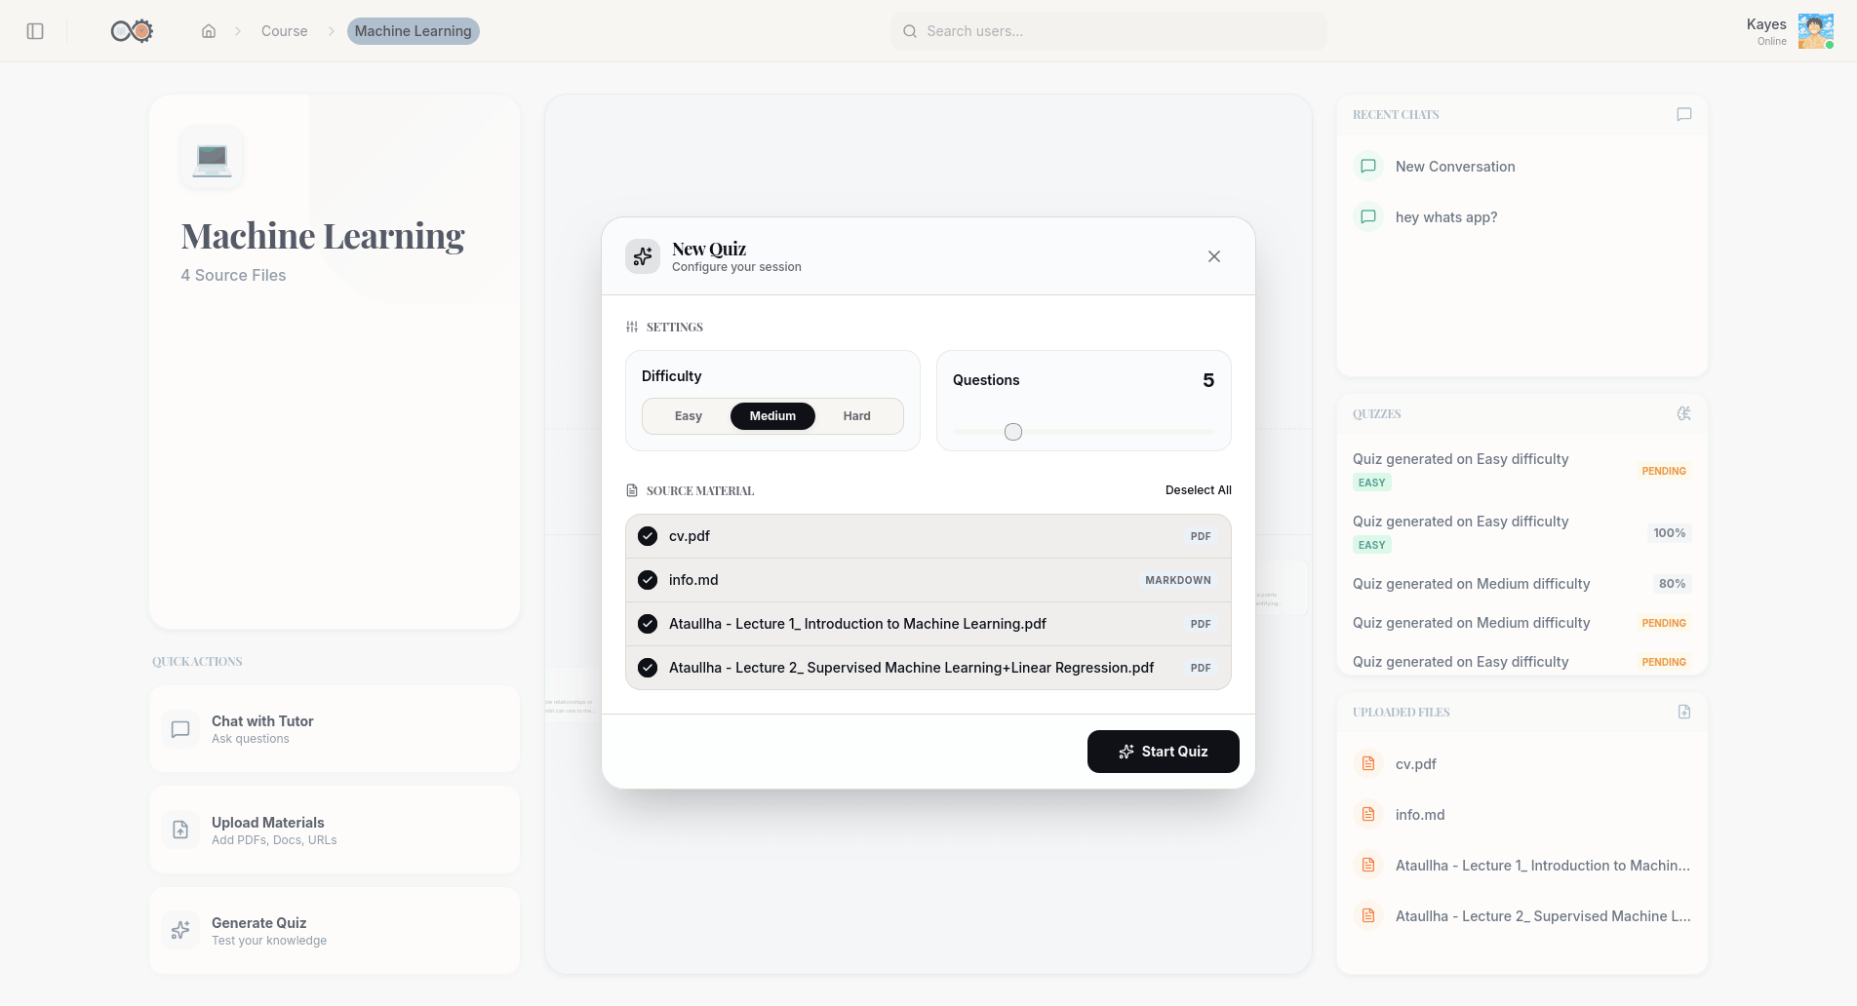
Task: Open New Conversation chat icon
Action: click(1368, 166)
